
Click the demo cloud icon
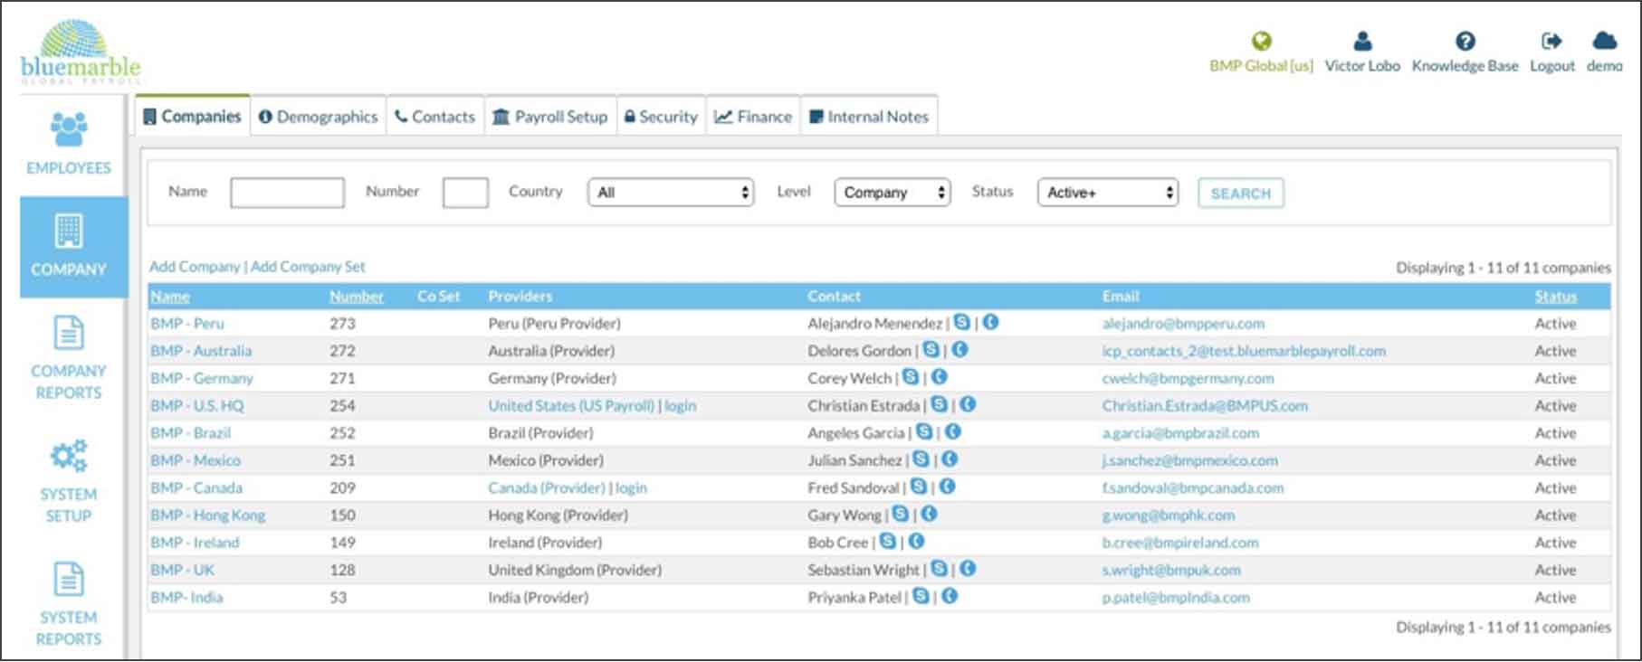[x=1604, y=41]
